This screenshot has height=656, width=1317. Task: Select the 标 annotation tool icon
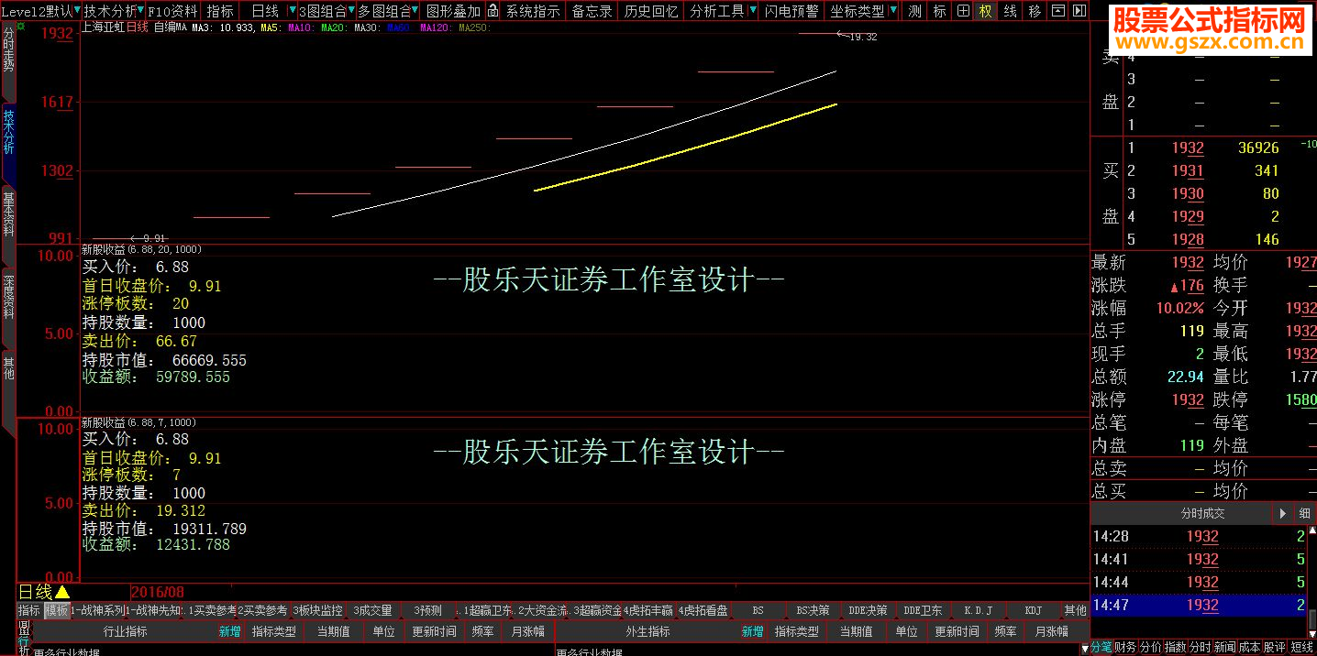pyautogui.click(x=938, y=9)
